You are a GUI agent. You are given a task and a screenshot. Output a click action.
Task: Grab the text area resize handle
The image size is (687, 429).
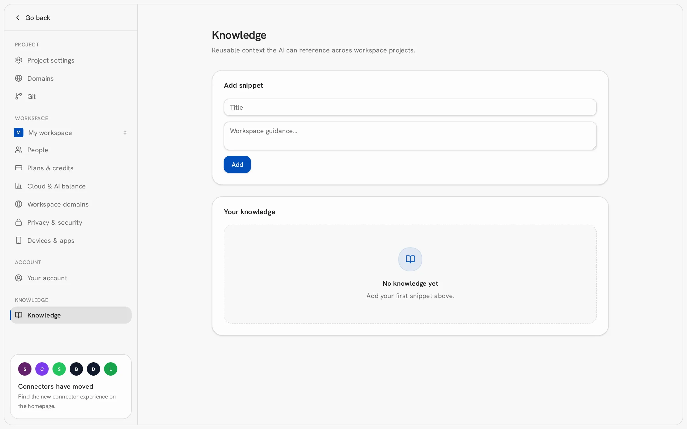tap(594, 147)
